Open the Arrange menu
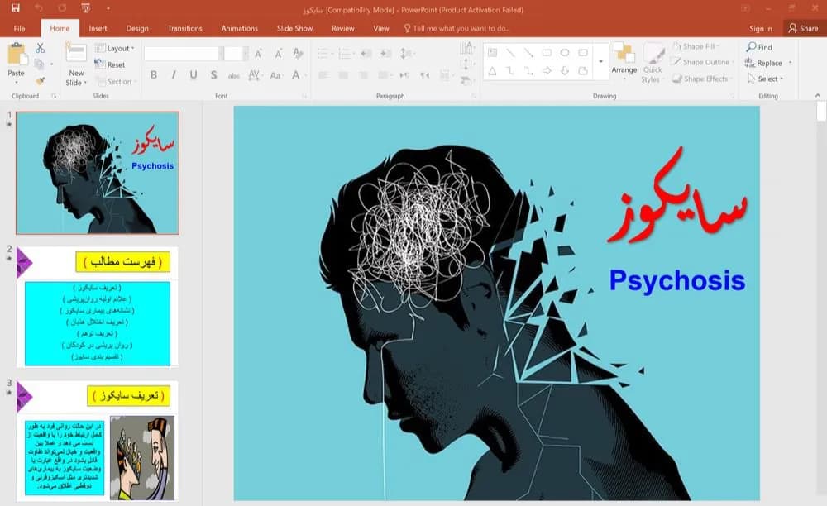This screenshot has width=827, height=506. click(x=624, y=62)
